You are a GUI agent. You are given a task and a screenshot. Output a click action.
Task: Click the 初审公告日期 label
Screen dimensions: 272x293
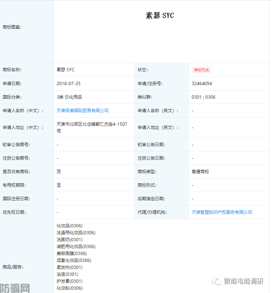tap(151, 145)
